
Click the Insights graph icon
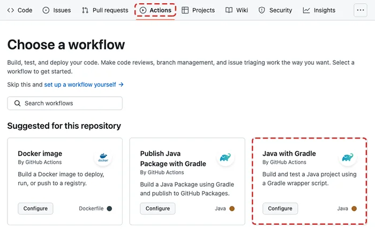[306, 10]
